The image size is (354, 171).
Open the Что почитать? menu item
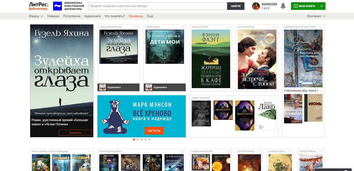[x=114, y=16]
